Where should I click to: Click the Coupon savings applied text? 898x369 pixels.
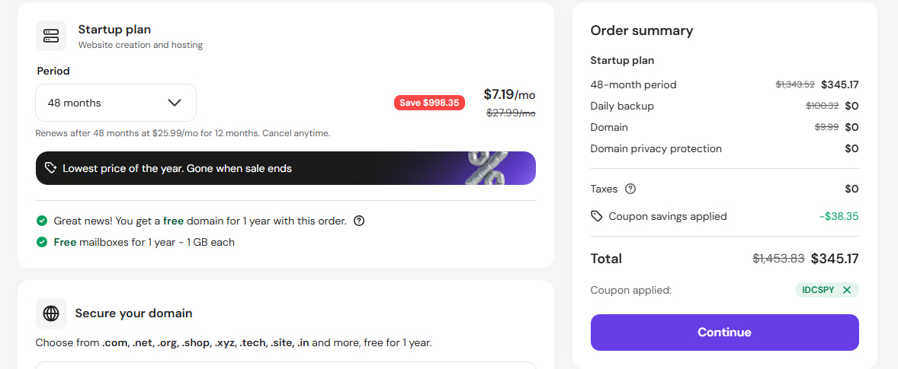667,217
